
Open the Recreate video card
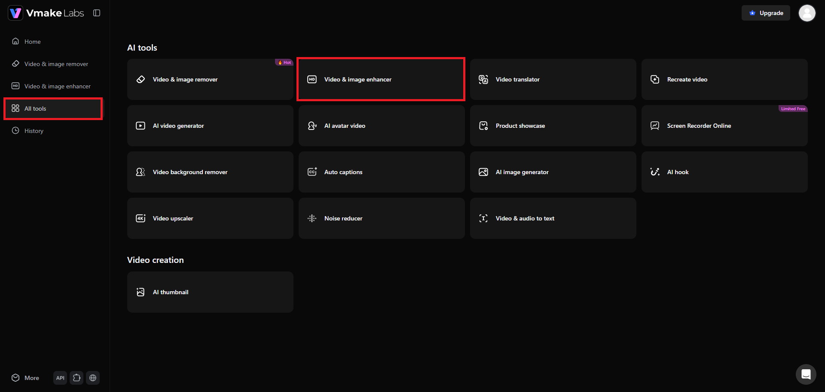[x=724, y=79]
